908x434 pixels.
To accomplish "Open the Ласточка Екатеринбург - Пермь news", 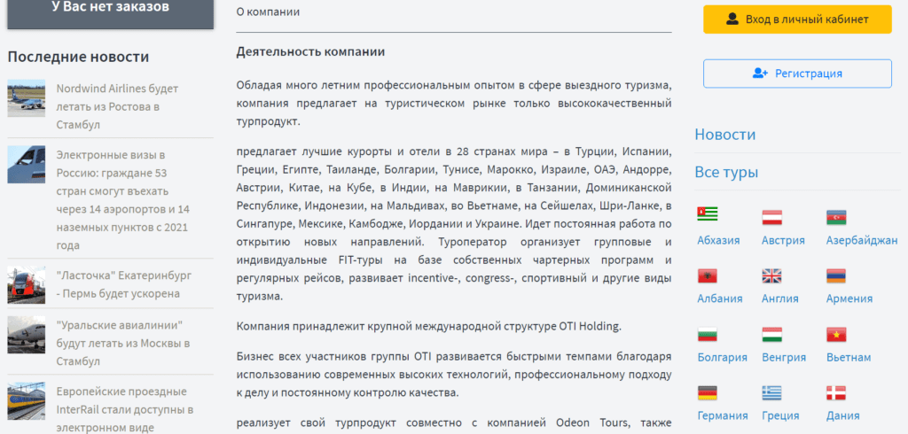I will pos(124,283).
